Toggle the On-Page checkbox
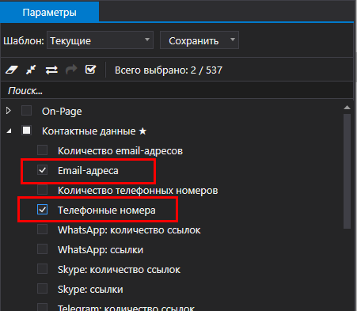Screen dimensions: 357x311 [x=26, y=111]
